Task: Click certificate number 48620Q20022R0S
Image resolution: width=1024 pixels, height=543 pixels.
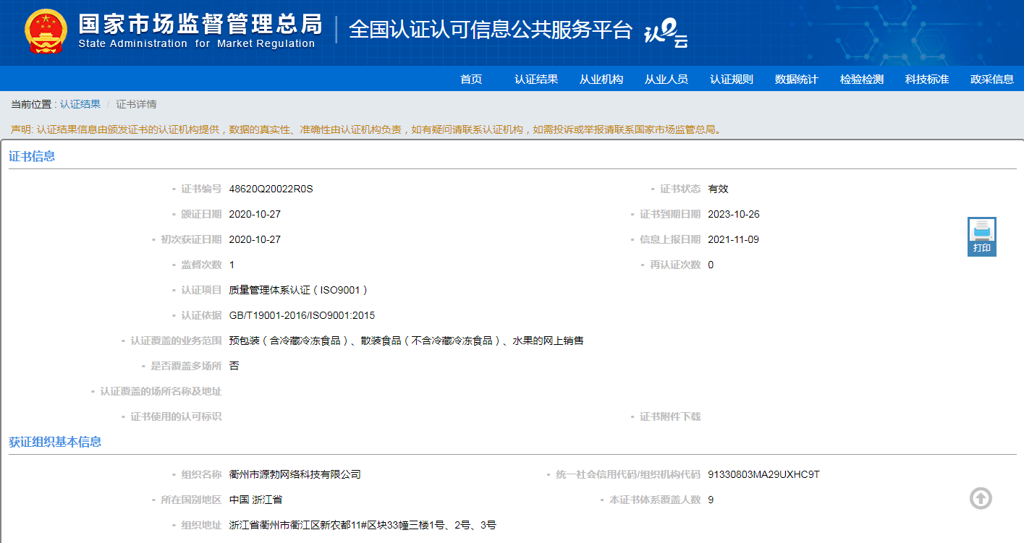Action: point(271,189)
